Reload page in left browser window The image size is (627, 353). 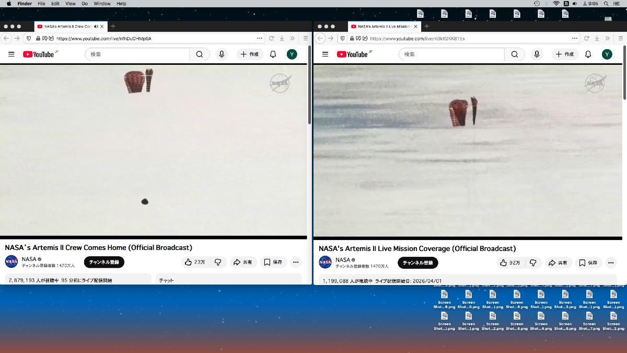tap(272, 38)
